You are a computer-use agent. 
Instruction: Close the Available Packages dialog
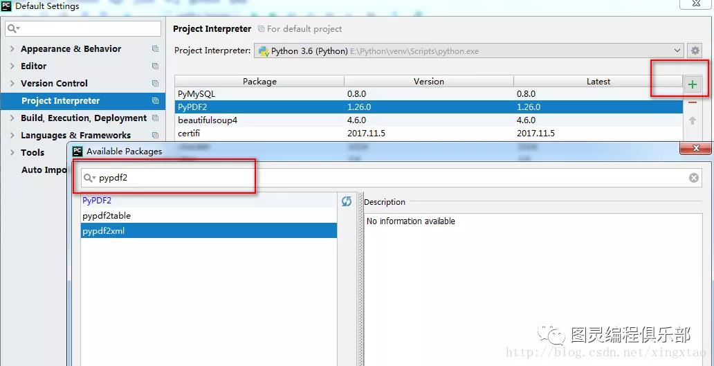click(x=695, y=148)
